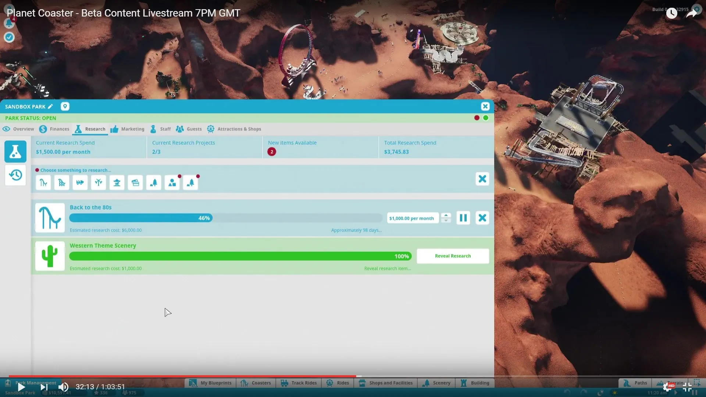
Task: Select the shapes research icon with red dot
Action: click(172, 183)
